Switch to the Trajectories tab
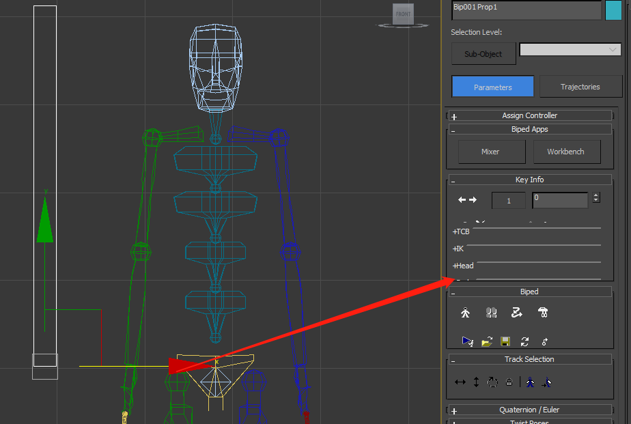This screenshot has width=631, height=424. (580, 87)
